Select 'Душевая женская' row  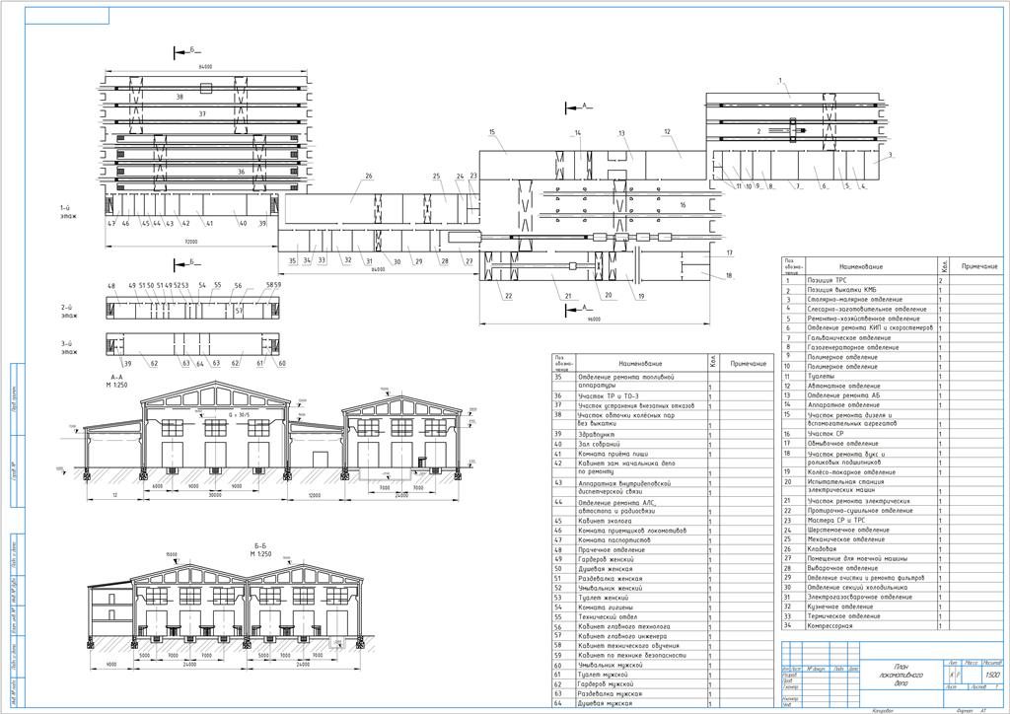coord(663,569)
